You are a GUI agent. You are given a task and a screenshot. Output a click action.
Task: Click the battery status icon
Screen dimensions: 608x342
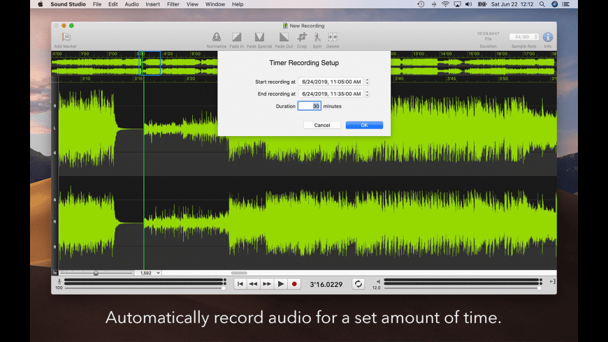tap(482, 4)
